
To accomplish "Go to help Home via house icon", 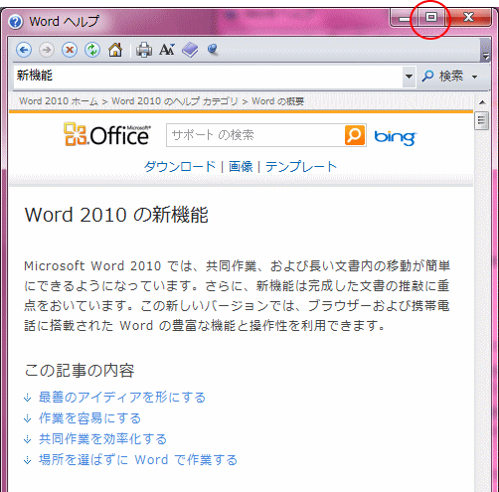I will coord(115,50).
